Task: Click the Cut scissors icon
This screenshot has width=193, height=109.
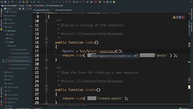Action: (20, 2)
